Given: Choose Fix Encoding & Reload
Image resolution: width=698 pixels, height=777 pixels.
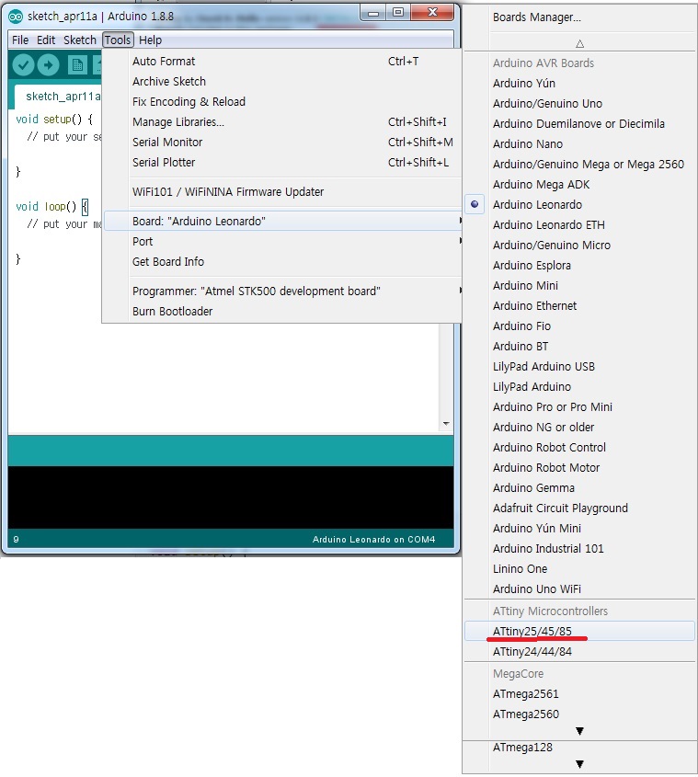Looking at the screenshot, I should [282, 101].
